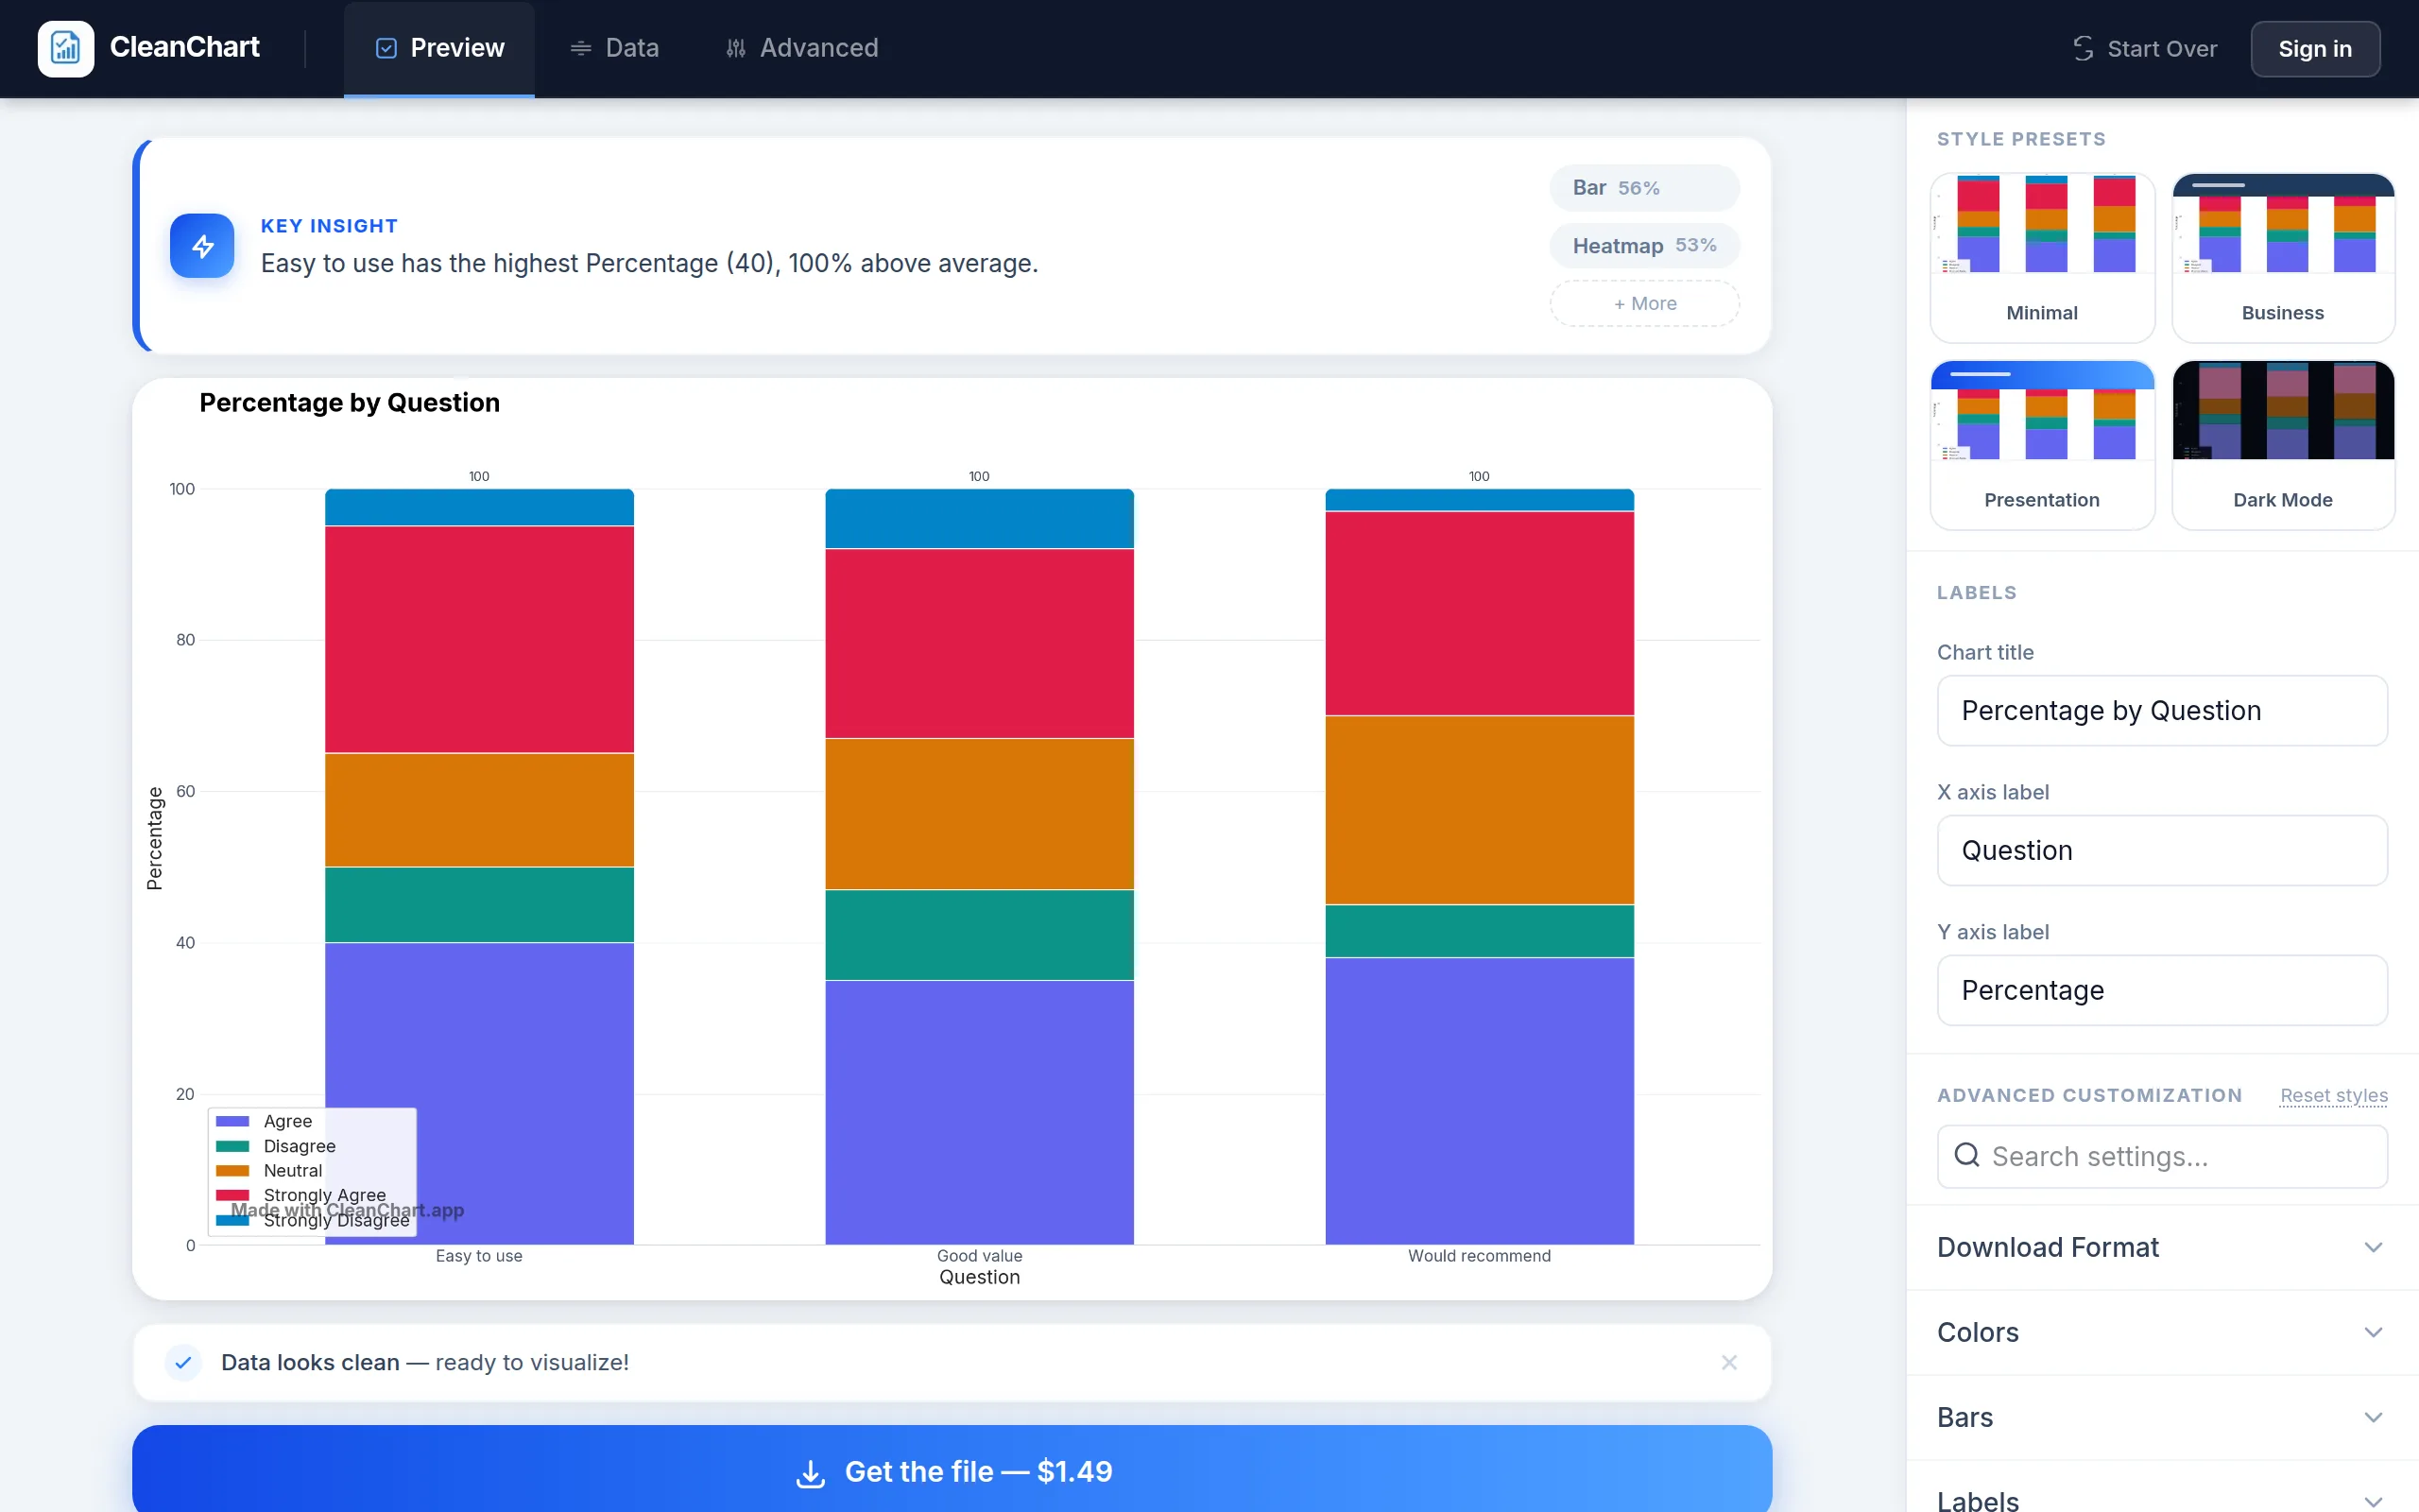The image size is (2419, 1512).
Task: Click the Easy to use axis label
Action: coord(479,1256)
